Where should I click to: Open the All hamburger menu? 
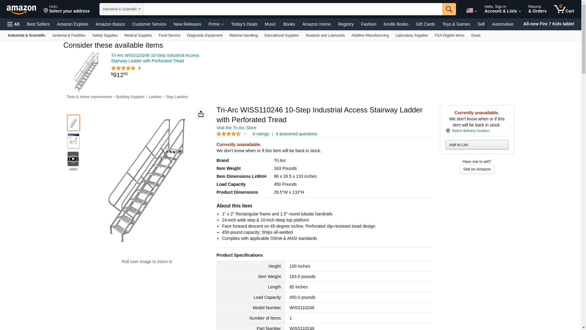(13, 24)
